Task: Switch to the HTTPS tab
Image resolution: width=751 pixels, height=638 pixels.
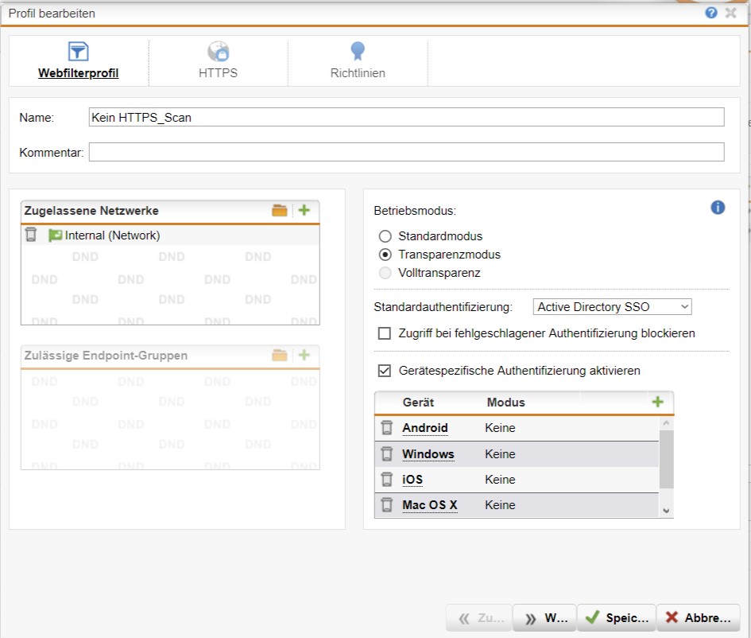Action: pyautogui.click(x=218, y=61)
